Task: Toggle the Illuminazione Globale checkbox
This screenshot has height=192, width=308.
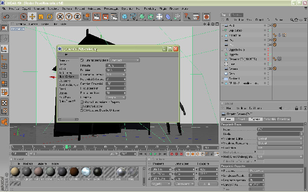Action: [82, 60]
